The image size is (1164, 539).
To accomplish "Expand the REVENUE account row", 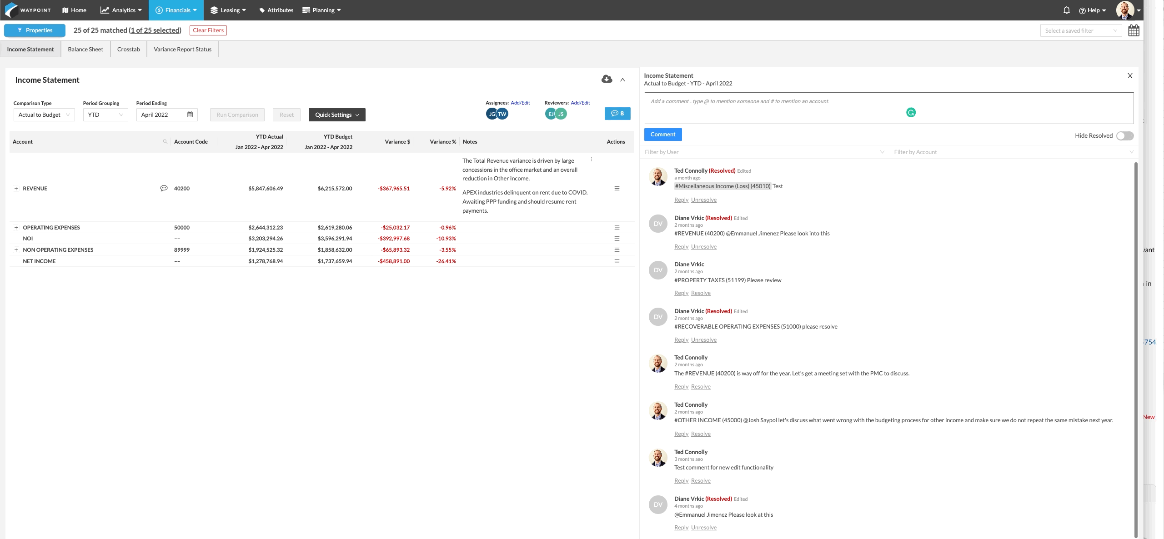I will 16,188.
